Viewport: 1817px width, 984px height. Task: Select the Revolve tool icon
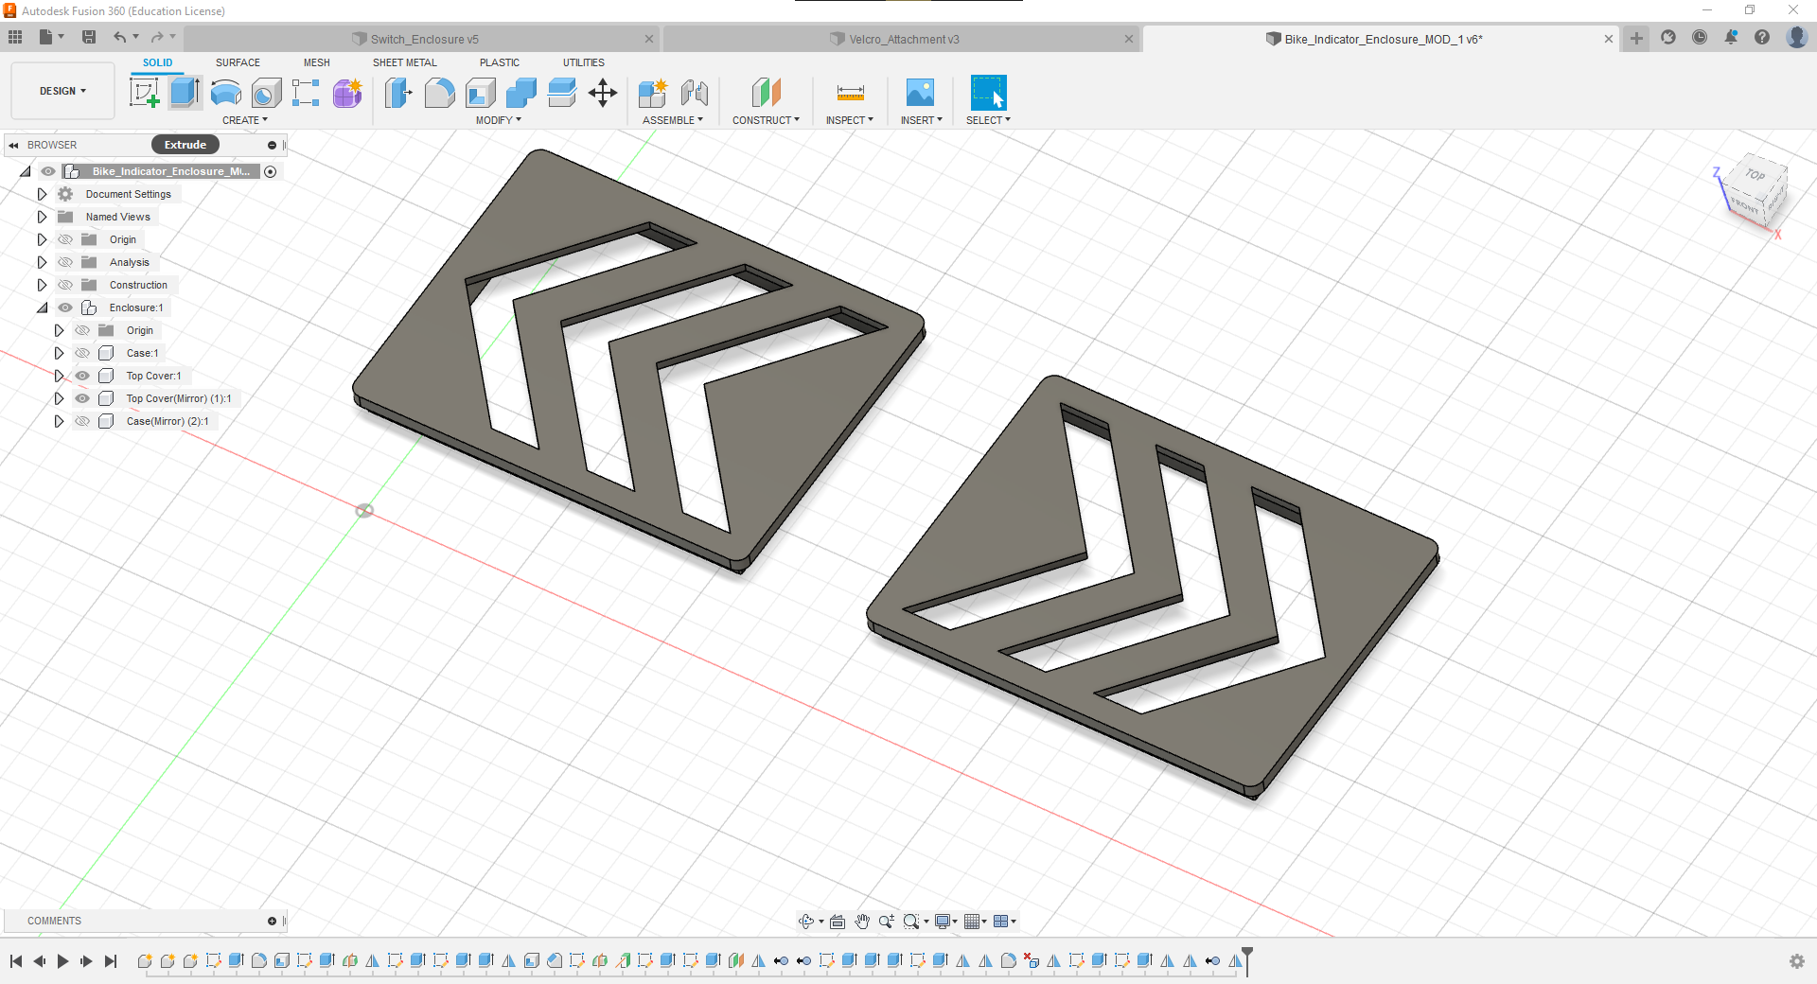click(x=225, y=93)
